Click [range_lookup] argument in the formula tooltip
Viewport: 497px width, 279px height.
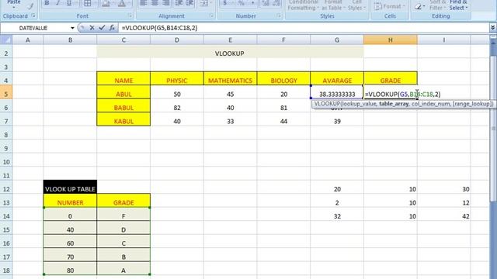click(473, 103)
